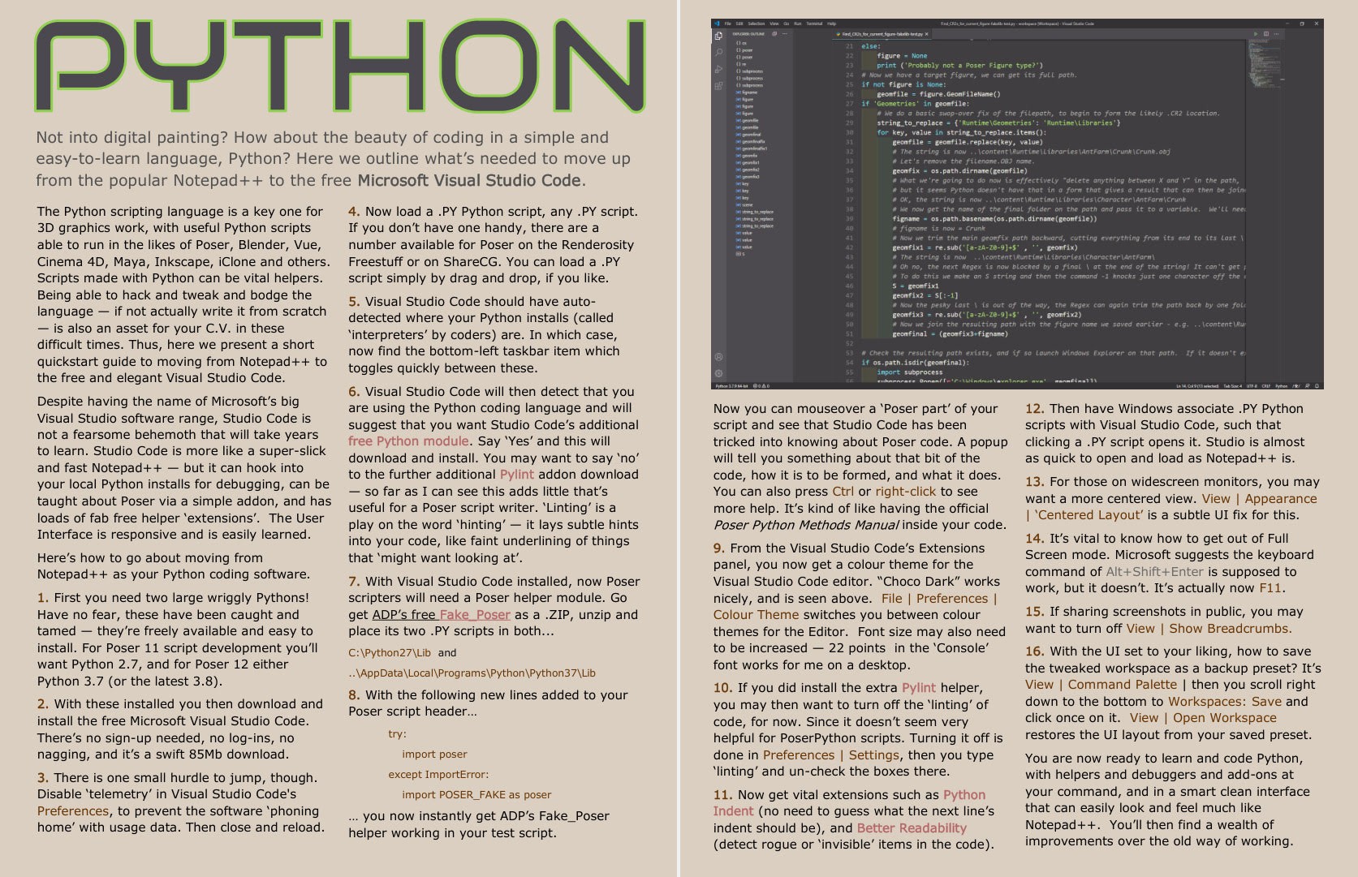The image size is (1358, 877).
Task: Open the Selection menu
Action: (x=757, y=24)
